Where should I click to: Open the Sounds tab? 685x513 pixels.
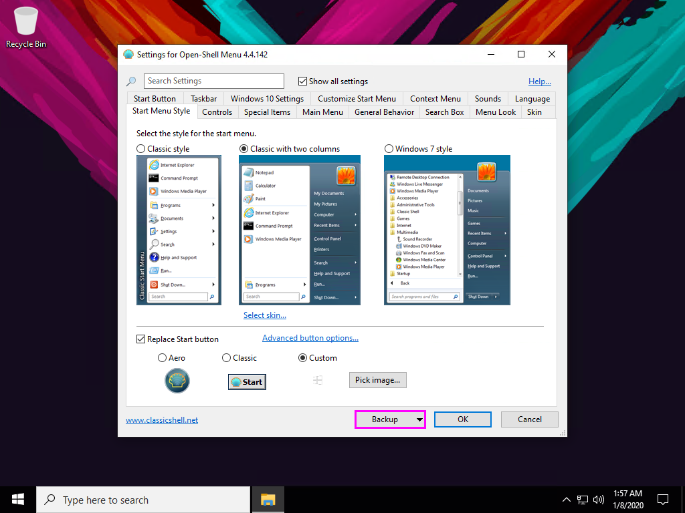coord(488,99)
